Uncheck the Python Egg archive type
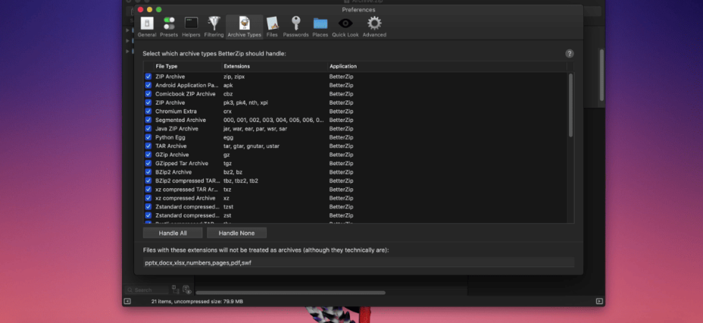703x323 pixels. (148, 137)
